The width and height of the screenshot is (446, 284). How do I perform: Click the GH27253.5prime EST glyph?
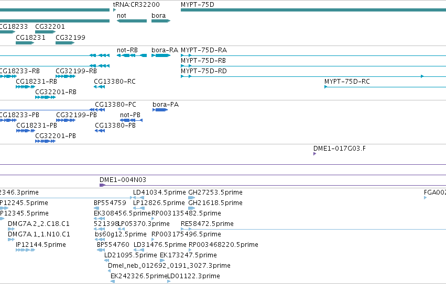192,198
